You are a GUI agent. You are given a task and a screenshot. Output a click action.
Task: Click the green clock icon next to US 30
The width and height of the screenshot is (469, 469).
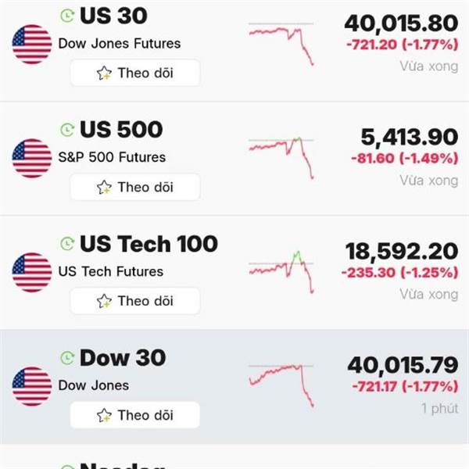click(x=68, y=16)
